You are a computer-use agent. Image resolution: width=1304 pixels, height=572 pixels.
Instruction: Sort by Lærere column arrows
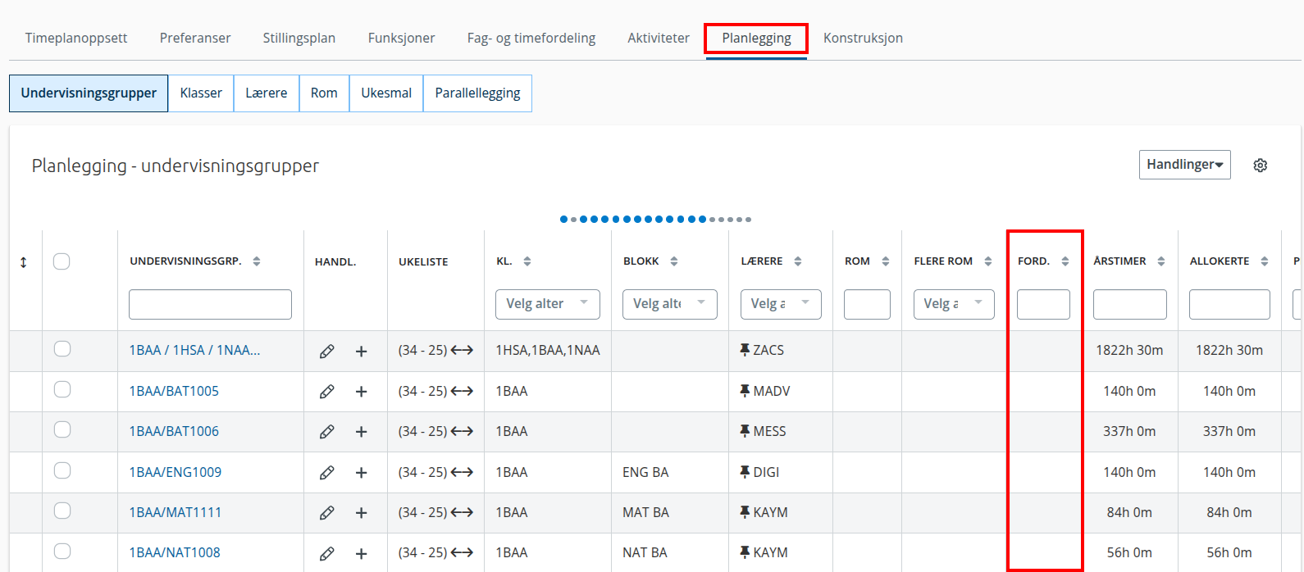(x=798, y=261)
